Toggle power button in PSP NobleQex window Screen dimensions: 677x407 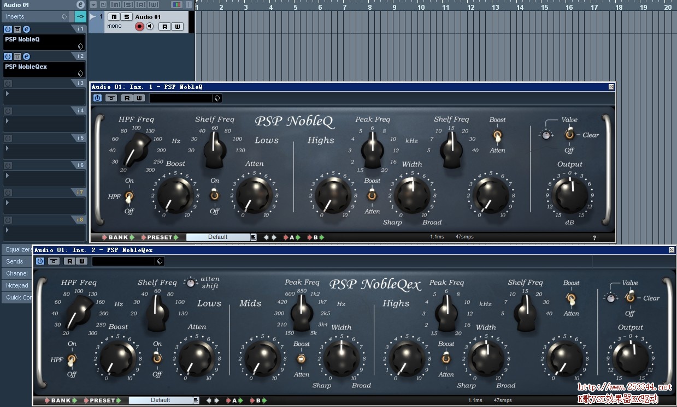(x=40, y=261)
